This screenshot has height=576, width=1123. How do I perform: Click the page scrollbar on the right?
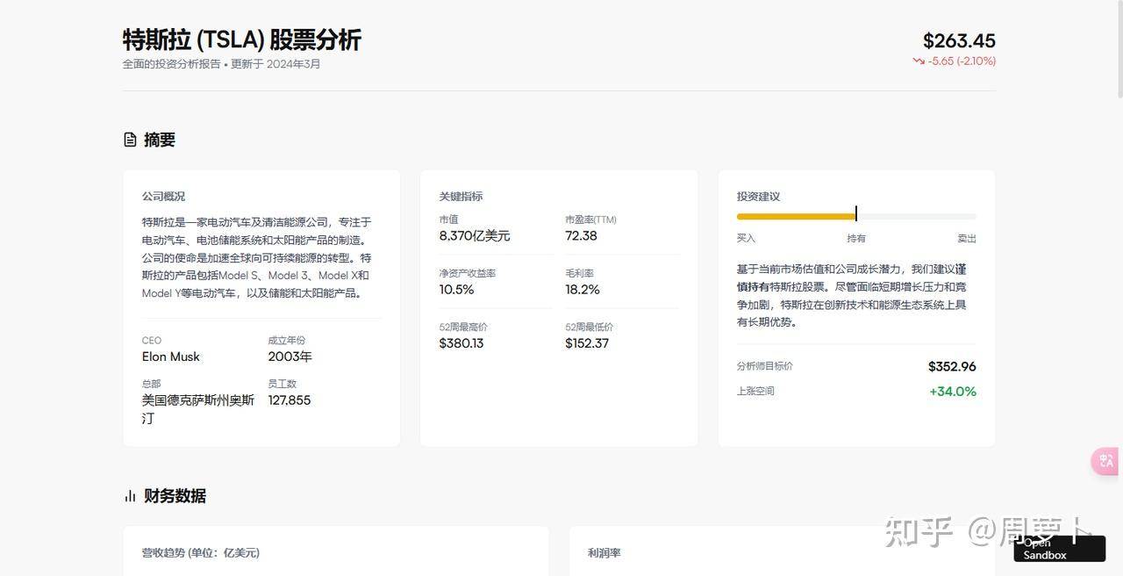[x=1119, y=48]
